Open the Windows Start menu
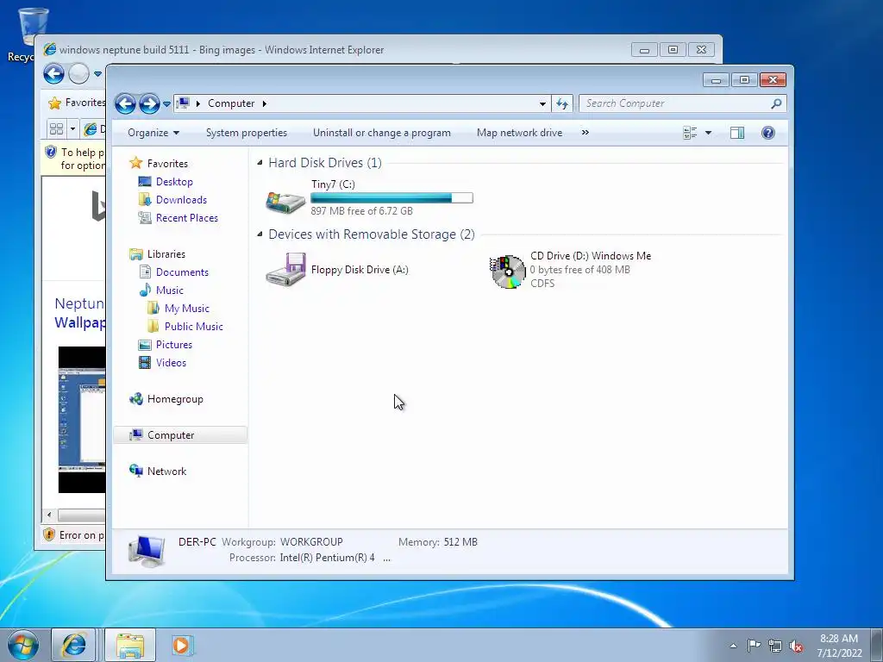Image resolution: width=883 pixels, height=662 pixels. (x=23, y=645)
